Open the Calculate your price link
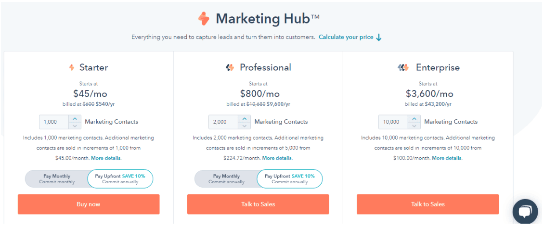This screenshot has width=544, height=228. coord(346,37)
